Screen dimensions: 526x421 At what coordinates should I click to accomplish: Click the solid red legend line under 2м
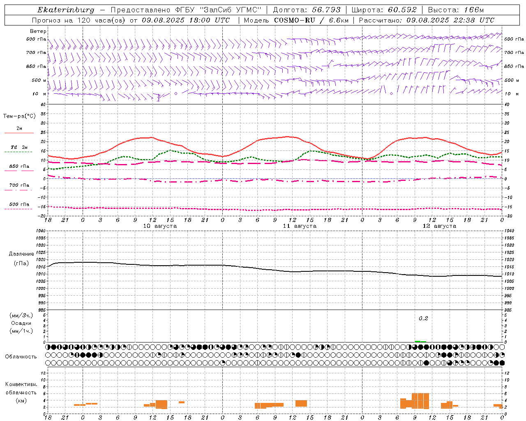click(x=19, y=133)
